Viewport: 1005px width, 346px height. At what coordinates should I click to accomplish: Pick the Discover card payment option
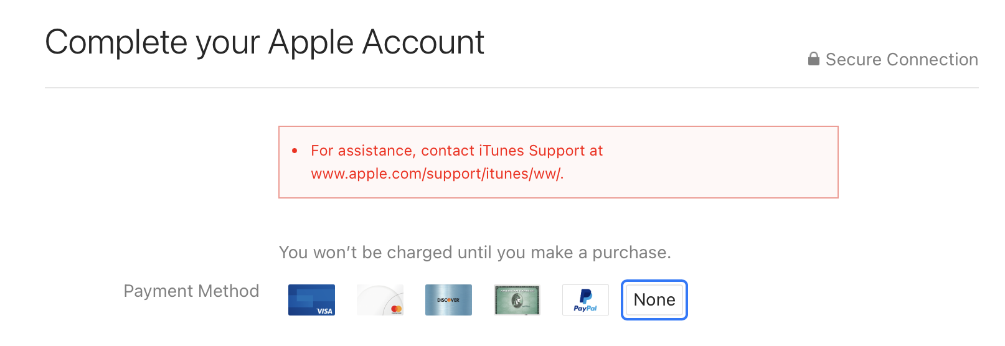(448, 300)
